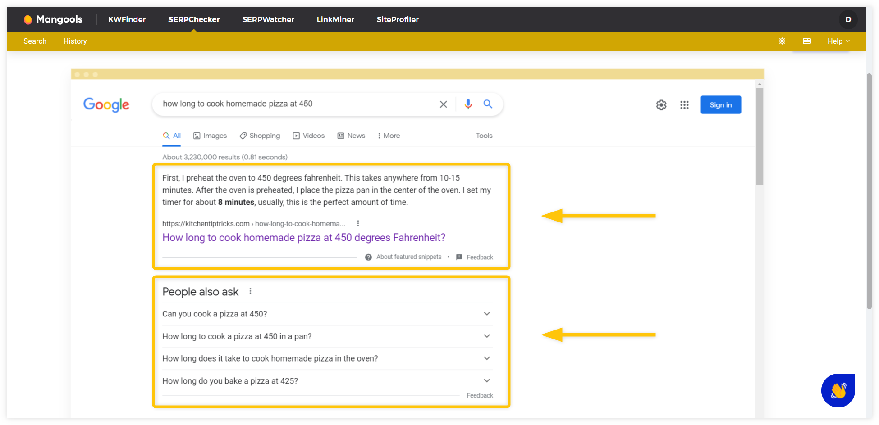The width and height of the screenshot is (879, 425).
Task: Open the Google apps grid icon
Action: 684,105
